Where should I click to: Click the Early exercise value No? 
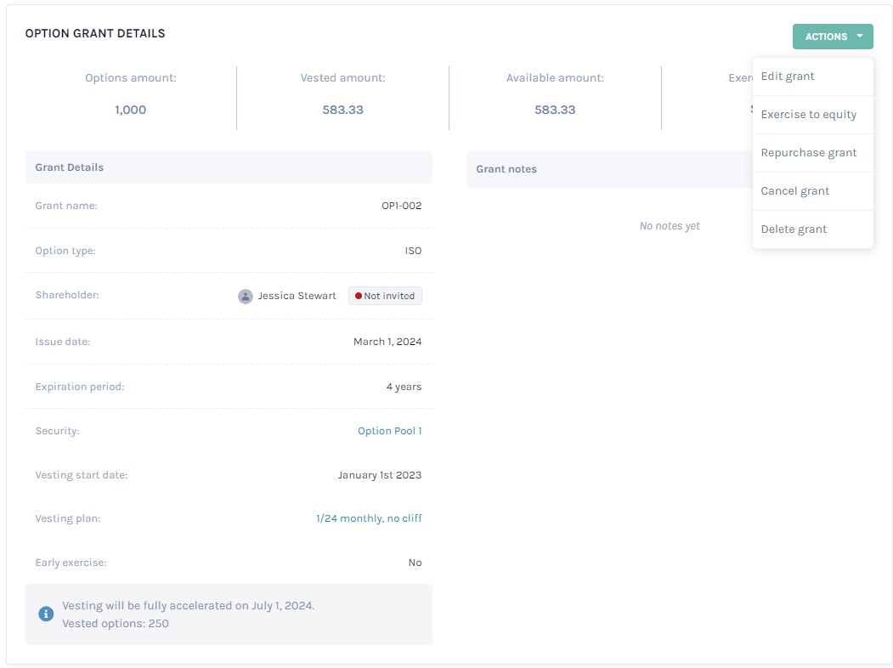[415, 563]
